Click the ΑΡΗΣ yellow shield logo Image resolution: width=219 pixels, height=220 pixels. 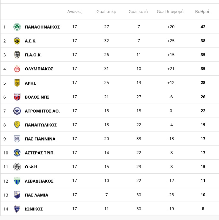17,83
